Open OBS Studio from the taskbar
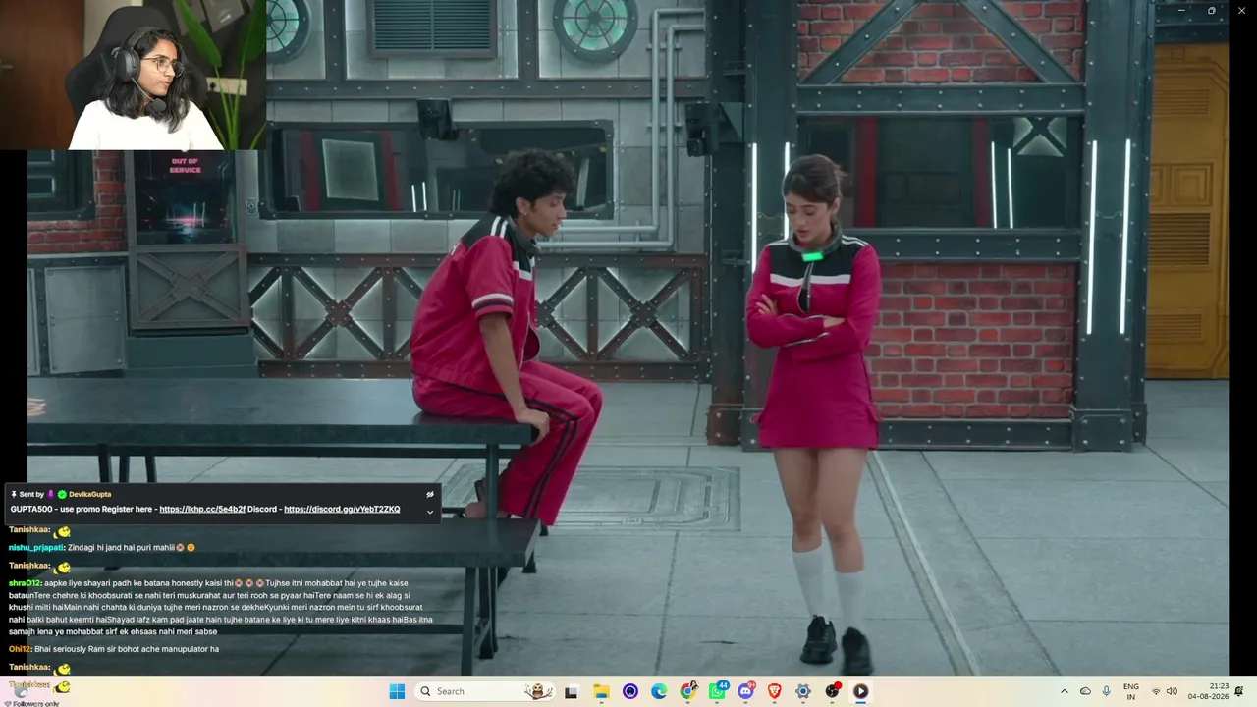The height and width of the screenshot is (707, 1257). 833,691
